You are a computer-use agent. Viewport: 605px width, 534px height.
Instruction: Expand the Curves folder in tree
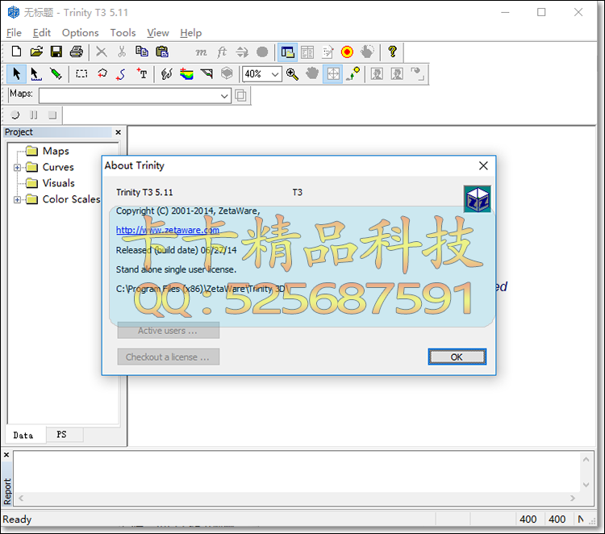coord(17,168)
